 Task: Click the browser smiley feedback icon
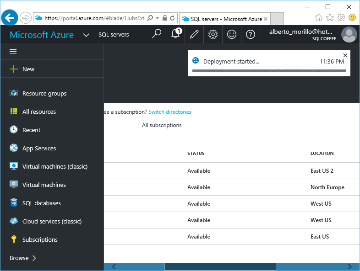coord(352,17)
